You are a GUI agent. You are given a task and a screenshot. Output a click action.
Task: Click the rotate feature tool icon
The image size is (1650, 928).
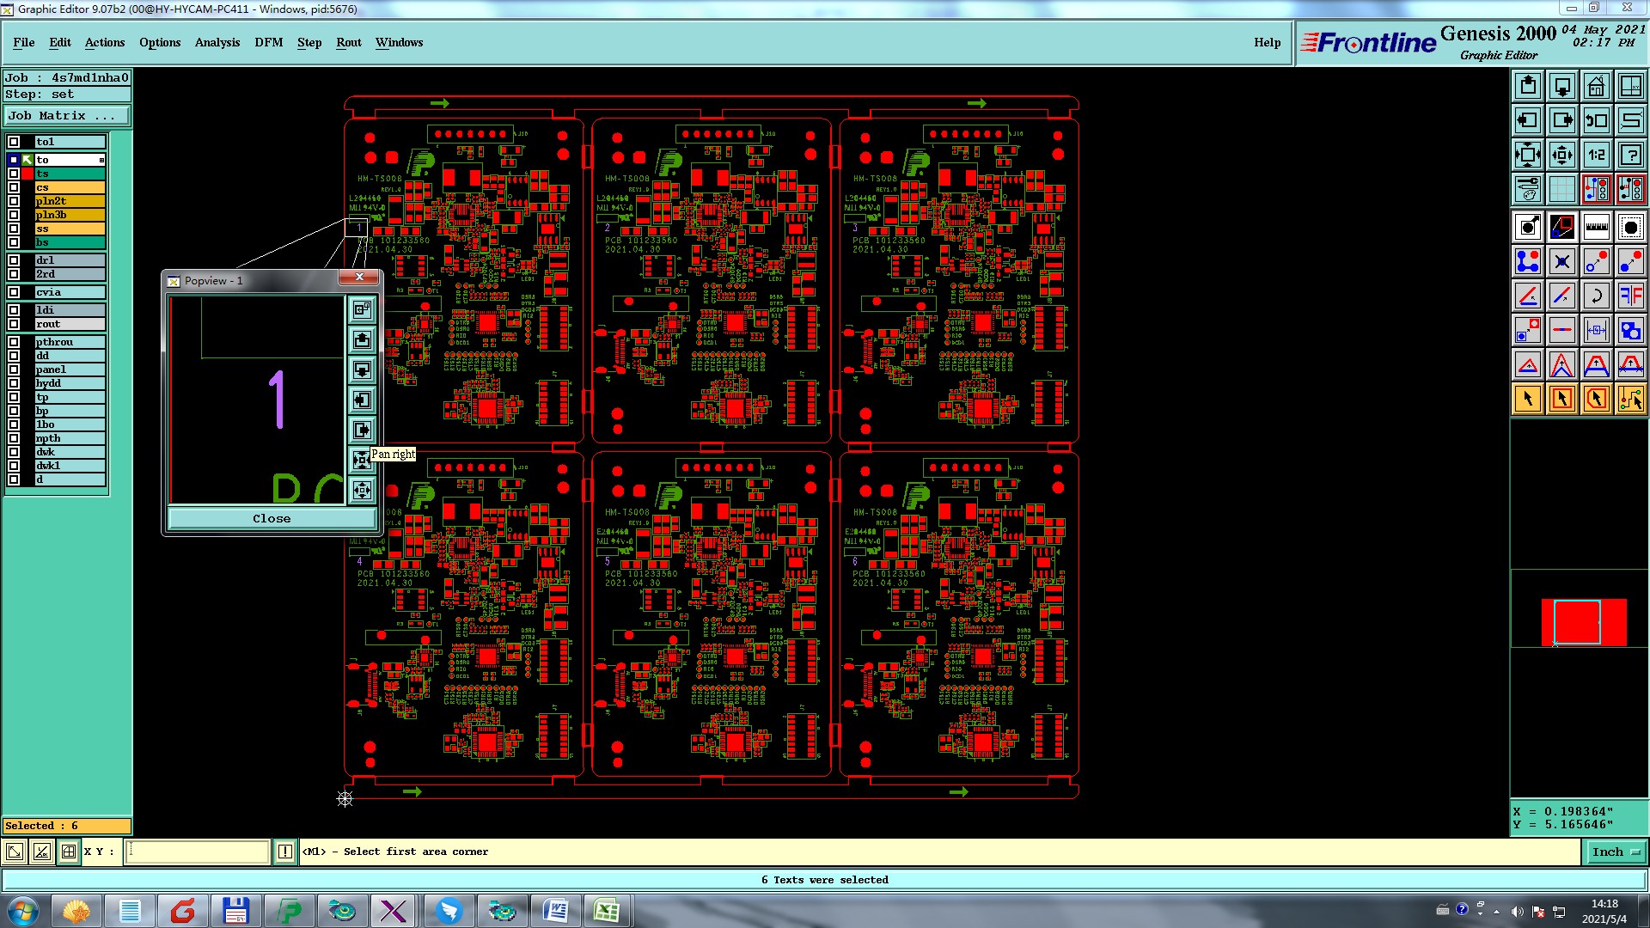[1596, 296]
